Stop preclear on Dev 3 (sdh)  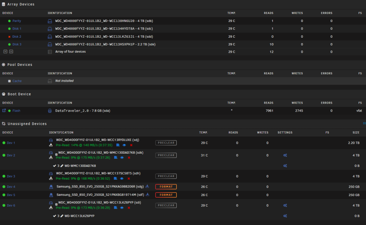(128, 179)
